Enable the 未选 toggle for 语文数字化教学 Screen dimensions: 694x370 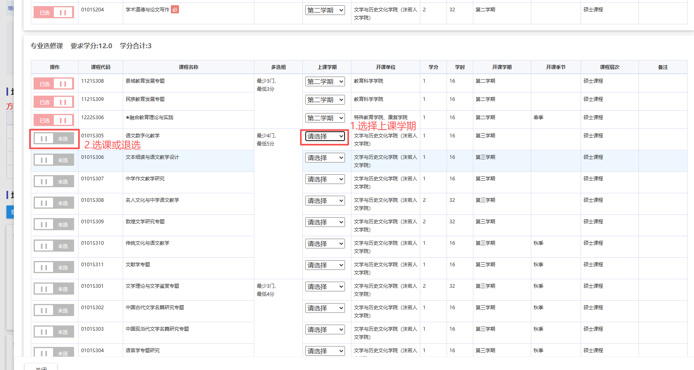click(x=54, y=139)
